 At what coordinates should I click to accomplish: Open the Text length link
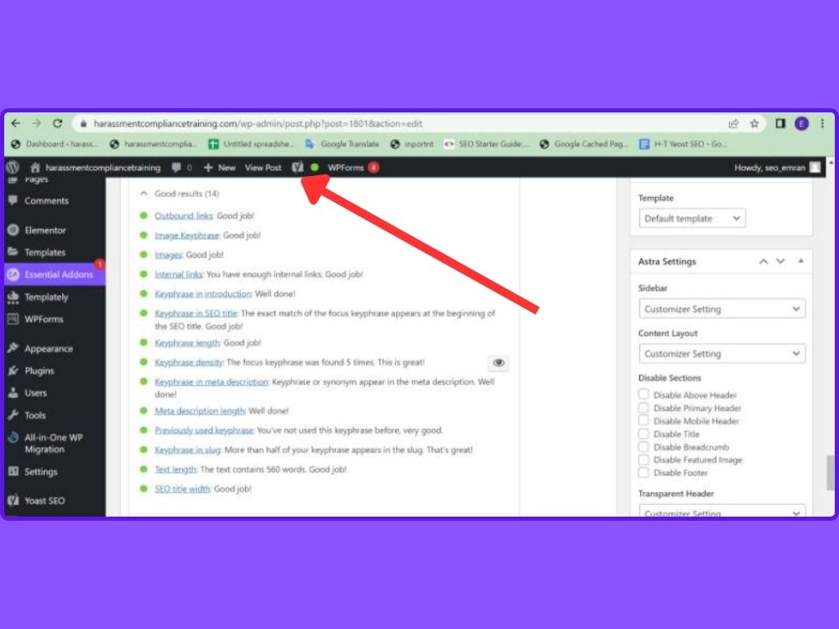[x=175, y=470]
